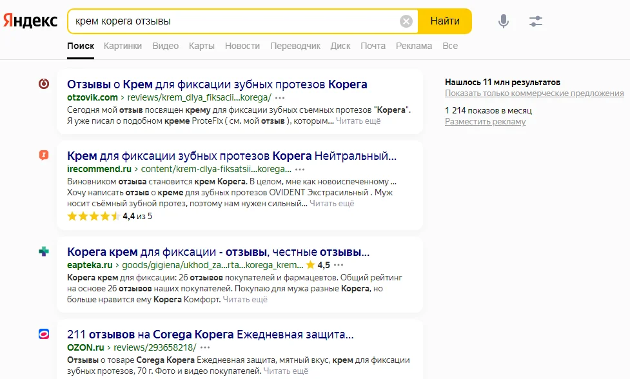Click the content/krem-dlya-fiksatsii...korega path
Viewport: 630px width, 379px height.
pyautogui.click(x=216, y=169)
